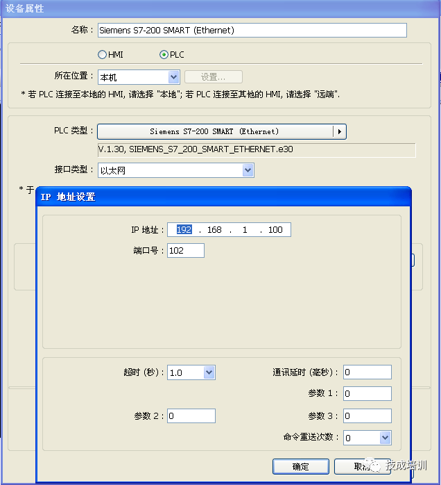Confirm with the 确定 button
Image resolution: width=441 pixels, height=485 pixels.
click(301, 466)
